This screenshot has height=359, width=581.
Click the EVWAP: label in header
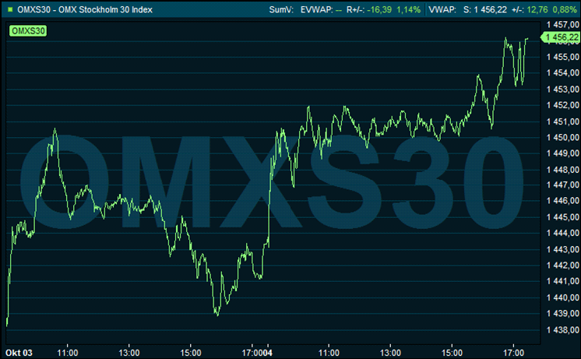click(316, 9)
